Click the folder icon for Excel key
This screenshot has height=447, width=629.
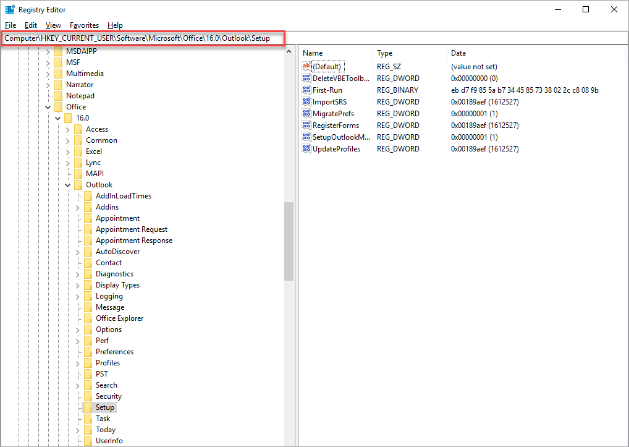[x=78, y=151]
